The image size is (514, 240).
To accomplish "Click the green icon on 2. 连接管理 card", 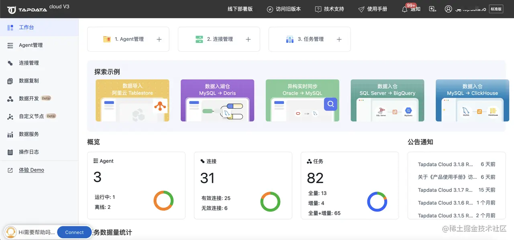I will tap(199, 39).
